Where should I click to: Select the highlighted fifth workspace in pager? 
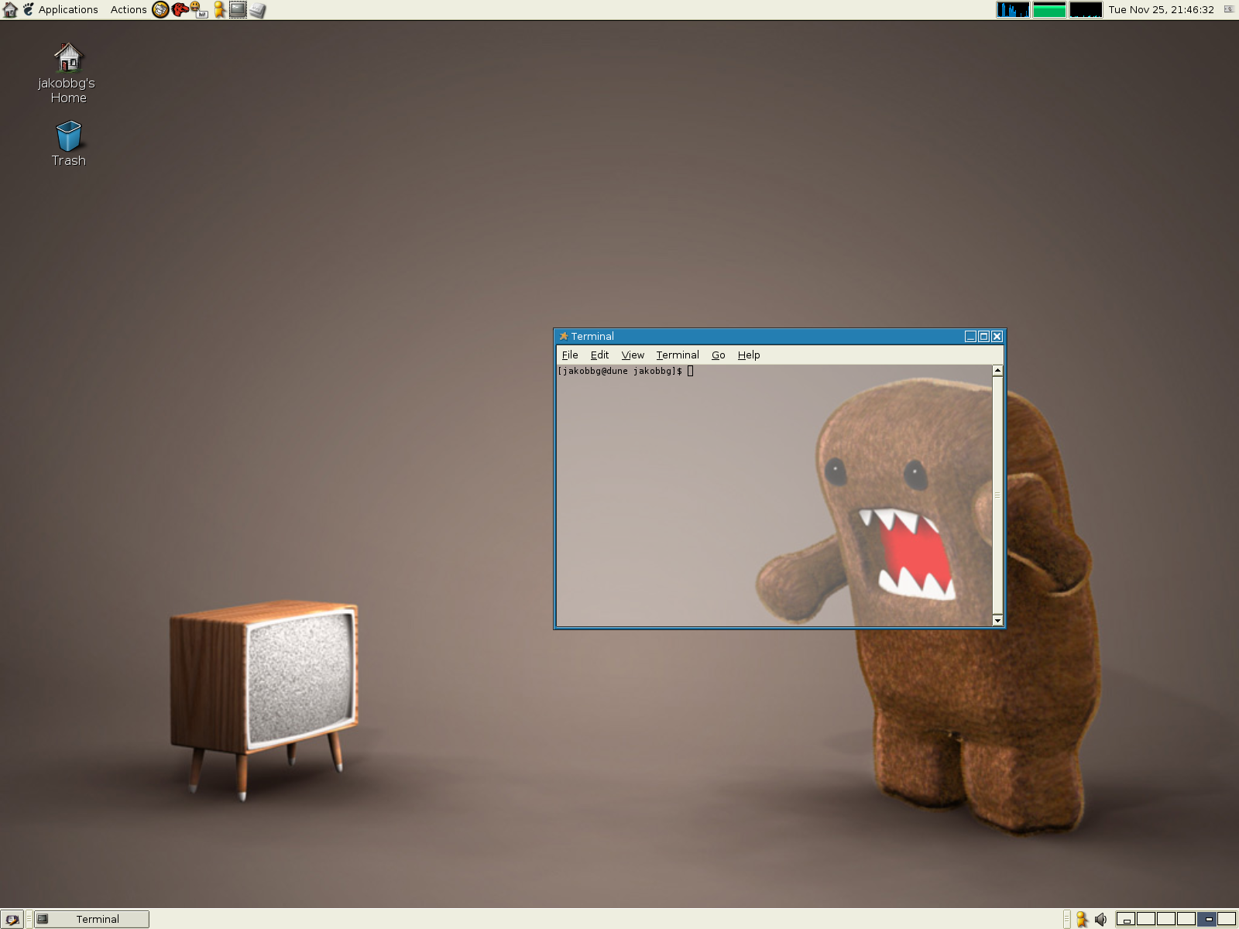[1207, 919]
